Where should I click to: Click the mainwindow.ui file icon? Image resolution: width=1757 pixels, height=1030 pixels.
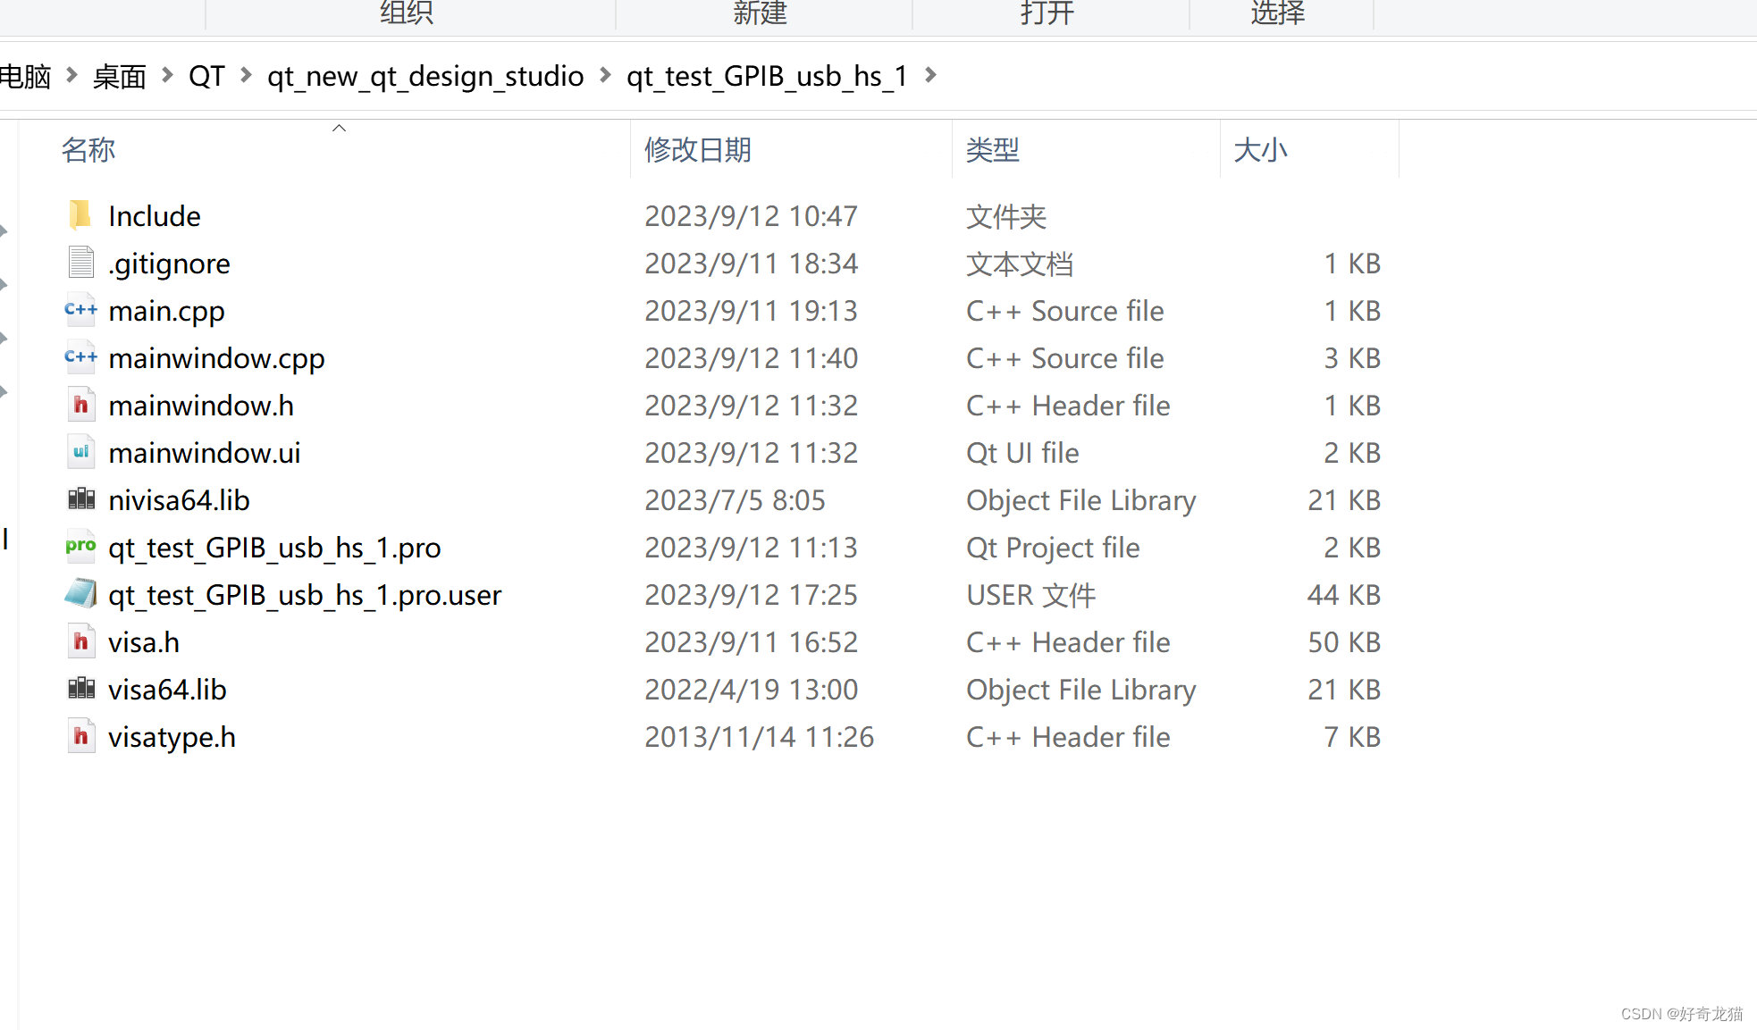[80, 452]
